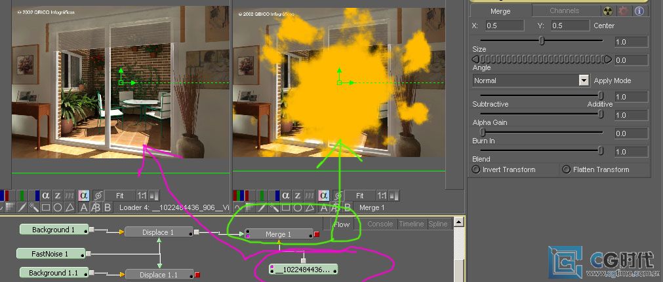Viewport: 663px width, 282px height.
Task: Open the Fit zoom selector in left viewer
Action: (119, 195)
